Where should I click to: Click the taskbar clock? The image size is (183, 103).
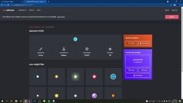pos(174,101)
